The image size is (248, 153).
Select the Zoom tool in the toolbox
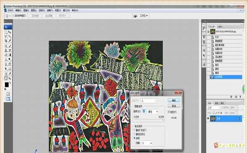point(10,78)
